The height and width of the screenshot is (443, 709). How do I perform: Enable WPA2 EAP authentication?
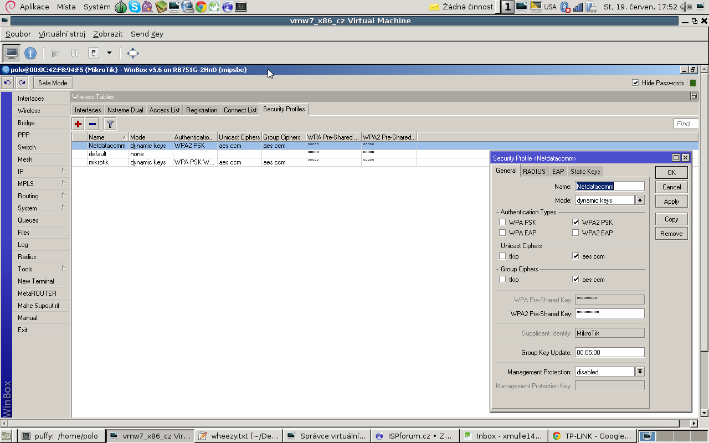(576, 233)
